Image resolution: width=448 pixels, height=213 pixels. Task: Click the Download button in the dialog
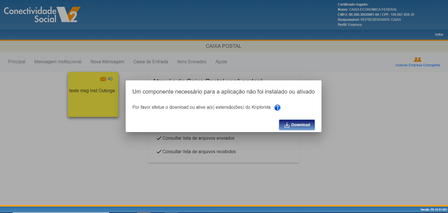tap(297, 125)
